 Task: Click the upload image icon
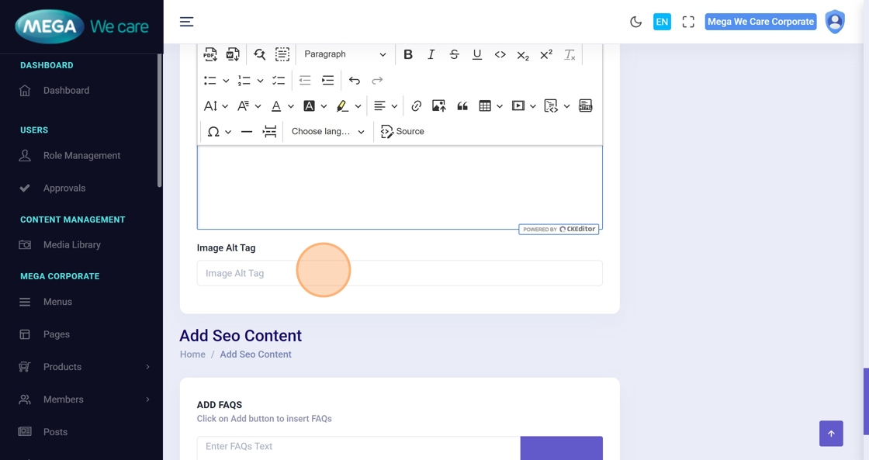pyautogui.click(x=439, y=106)
